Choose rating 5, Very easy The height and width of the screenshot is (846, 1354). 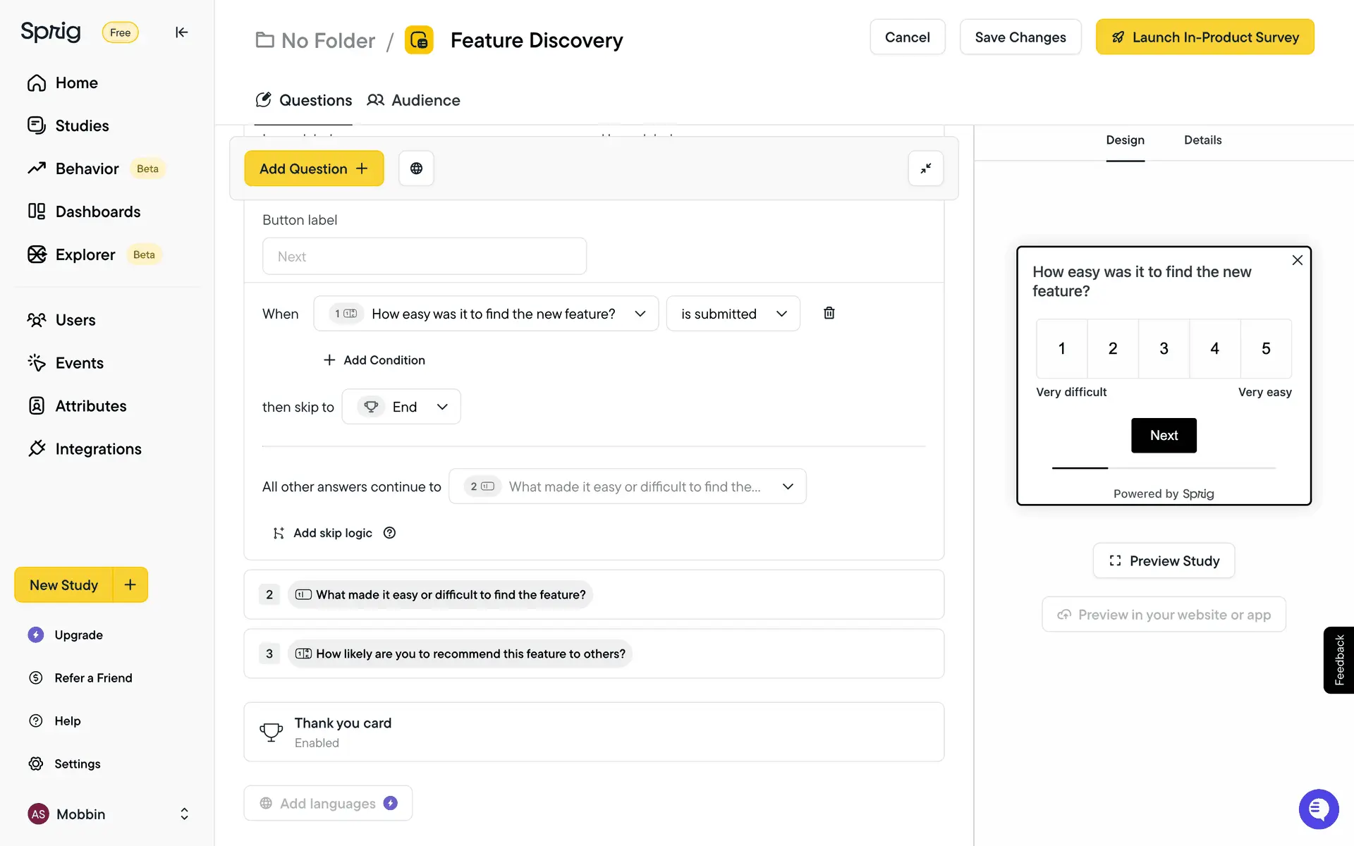click(x=1266, y=348)
